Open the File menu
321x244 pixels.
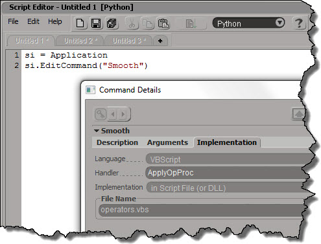click(13, 21)
